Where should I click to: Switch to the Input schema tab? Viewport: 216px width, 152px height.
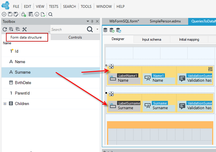[152, 39]
